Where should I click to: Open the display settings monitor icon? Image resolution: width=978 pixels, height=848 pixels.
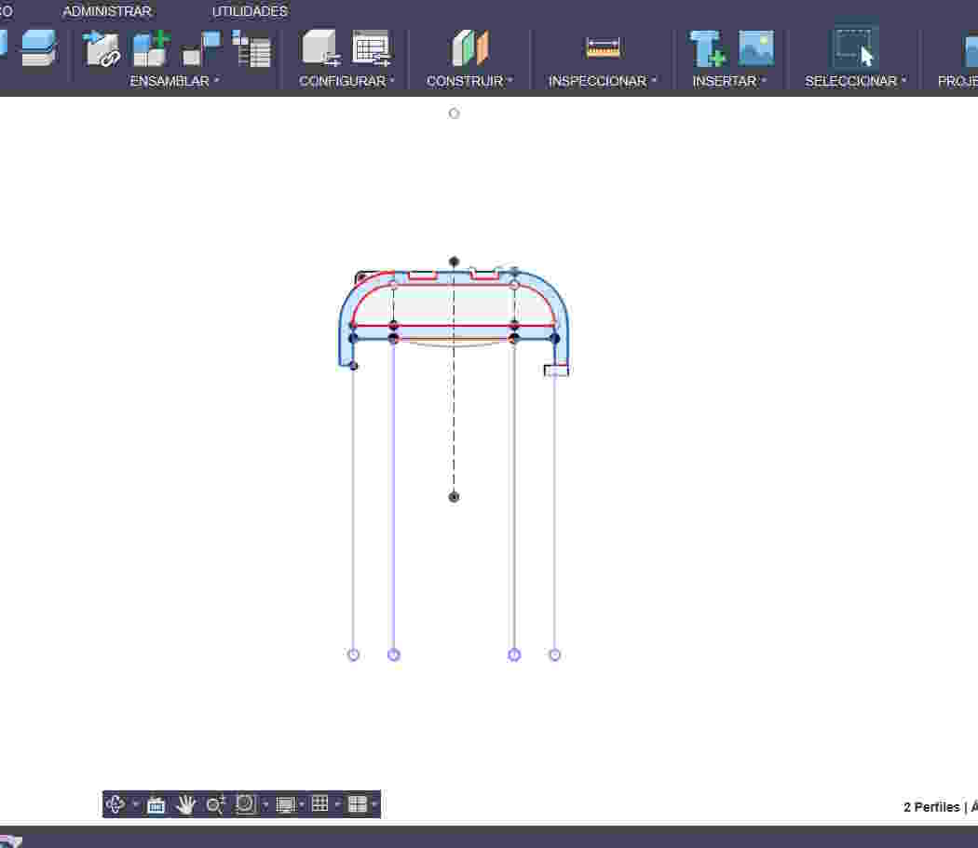[x=286, y=805]
